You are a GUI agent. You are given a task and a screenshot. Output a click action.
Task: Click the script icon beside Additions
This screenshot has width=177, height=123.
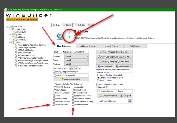pos(16,37)
